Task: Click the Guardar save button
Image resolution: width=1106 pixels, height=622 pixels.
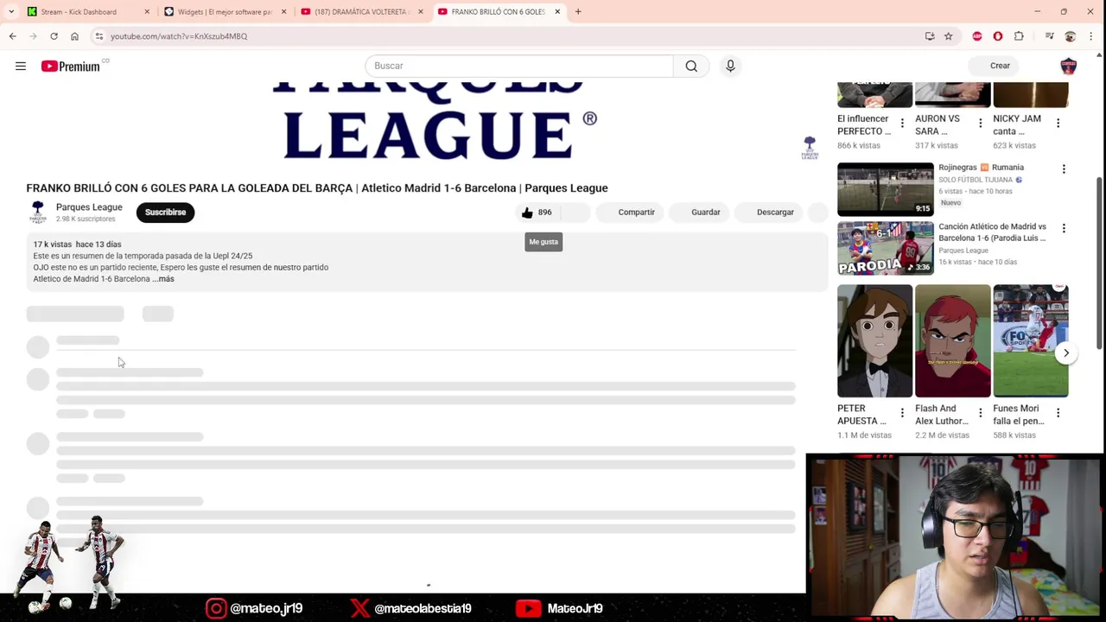Action: [x=697, y=213]
